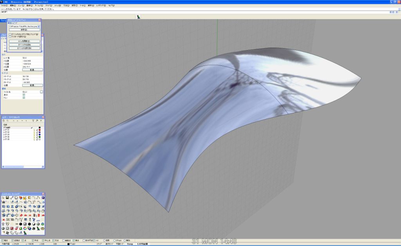Toggle the 端点 (End) osnap checkbox
Screen dimensions: 401x246
tap(2, 240)
